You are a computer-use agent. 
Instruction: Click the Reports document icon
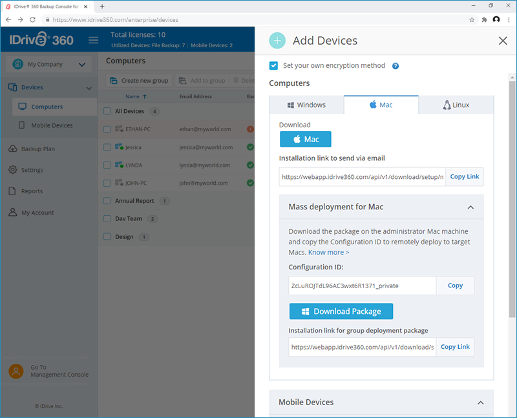(12, 191)
